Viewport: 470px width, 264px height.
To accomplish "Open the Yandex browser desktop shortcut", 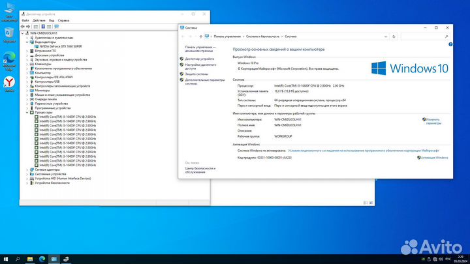I will [x=9, y=84].
